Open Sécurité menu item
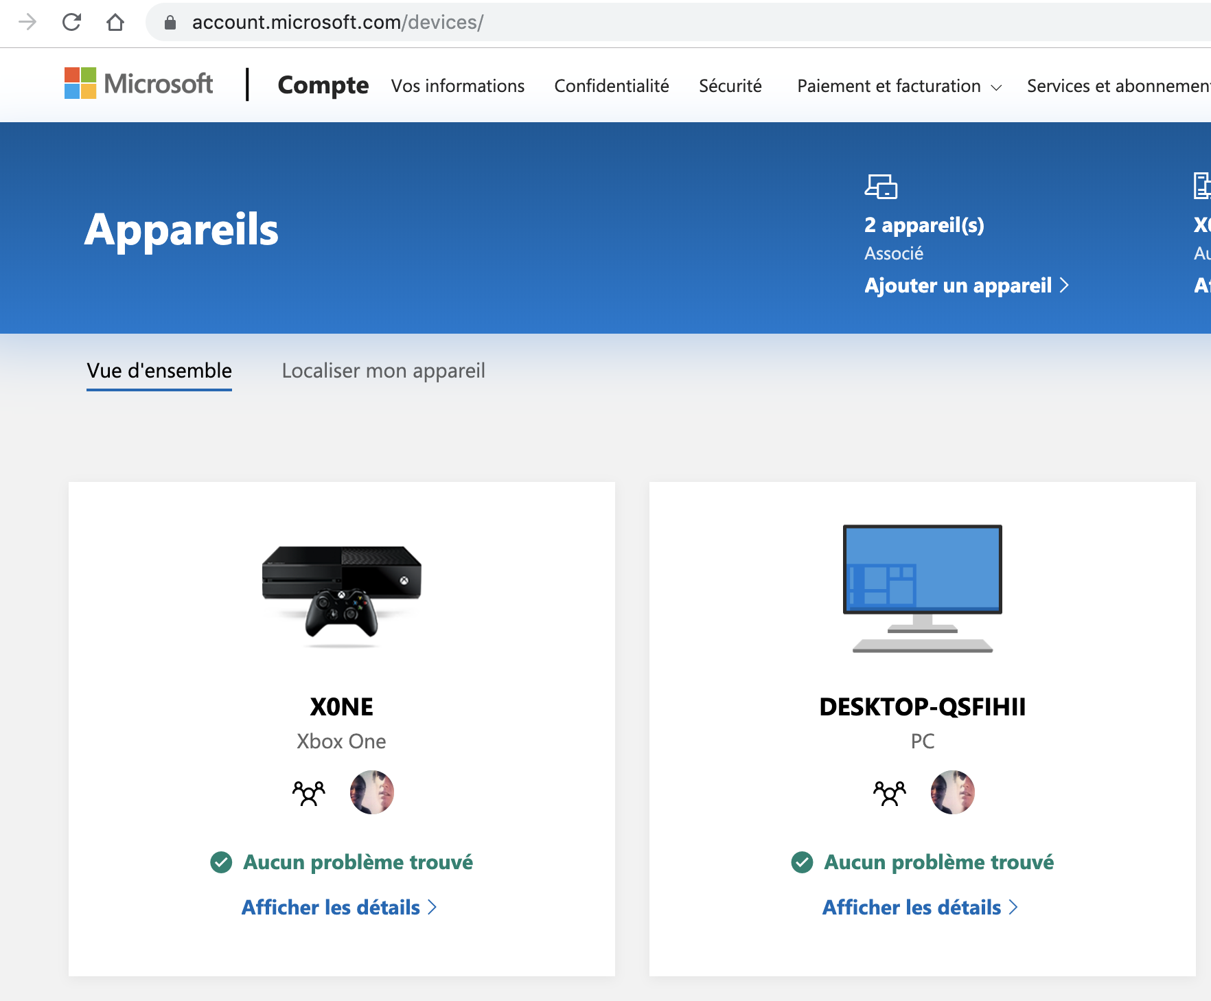Viewport: 1211px width, 1001px height. [x=730, y=86]
